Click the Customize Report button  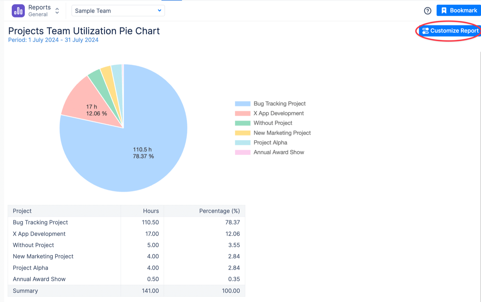click(450, 31)
